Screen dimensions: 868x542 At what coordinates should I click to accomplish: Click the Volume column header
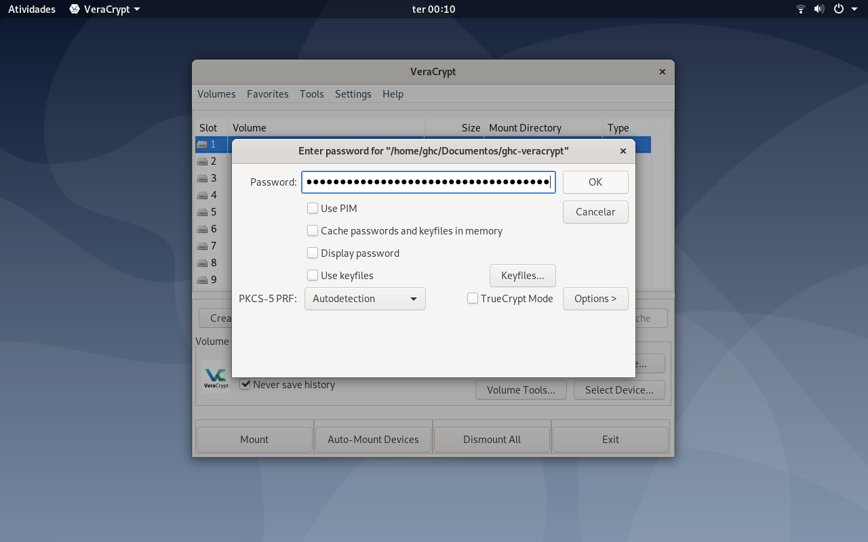pyautogui.click(x=326, y=128)
